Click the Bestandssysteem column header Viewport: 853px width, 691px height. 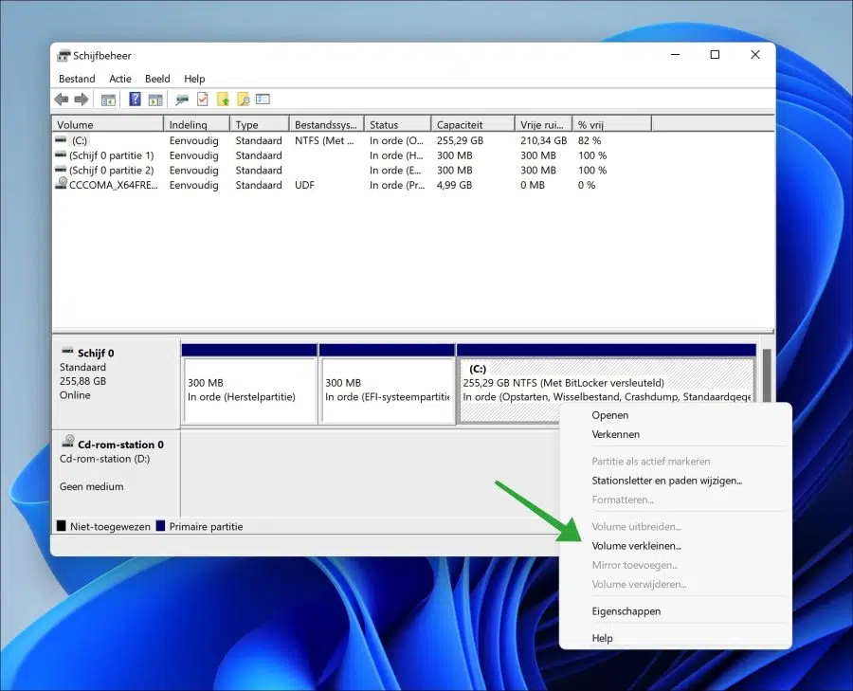[326, 124]
